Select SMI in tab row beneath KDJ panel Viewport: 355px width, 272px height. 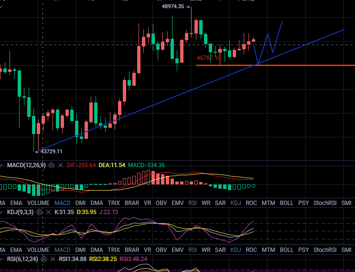tap(346, 250)
